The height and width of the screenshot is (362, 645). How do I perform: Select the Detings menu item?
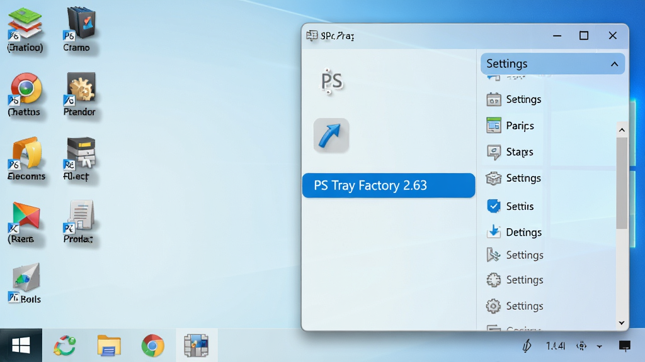pyautogui.click(x=523, y=233)
